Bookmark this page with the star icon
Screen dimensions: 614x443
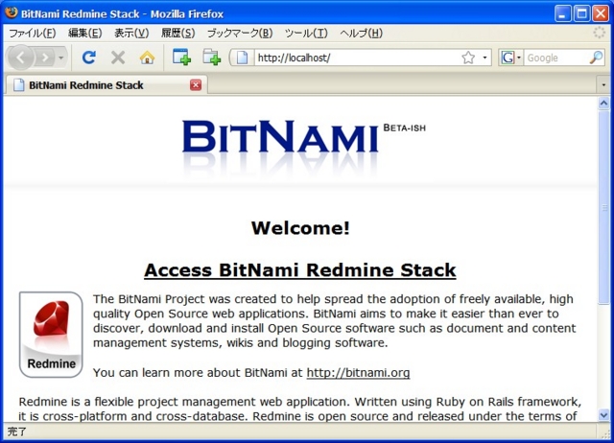click(468, 58)
